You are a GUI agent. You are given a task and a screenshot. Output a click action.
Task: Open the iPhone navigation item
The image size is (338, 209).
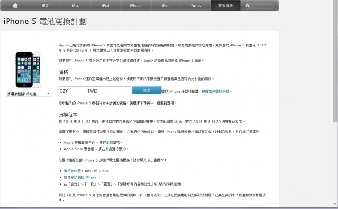[x=136, y=6]
